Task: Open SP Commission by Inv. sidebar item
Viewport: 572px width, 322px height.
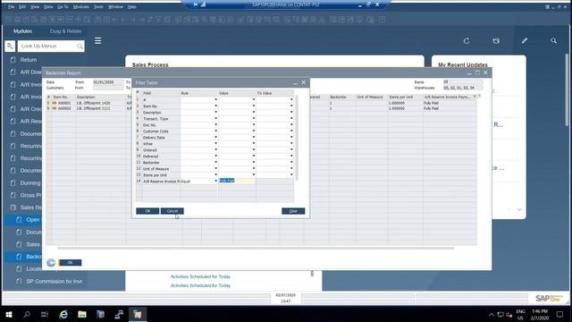Action: [x=54, y=282]
